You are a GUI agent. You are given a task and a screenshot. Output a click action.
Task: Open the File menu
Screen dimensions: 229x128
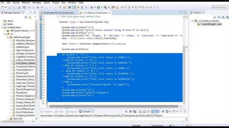tap(3, 2)
